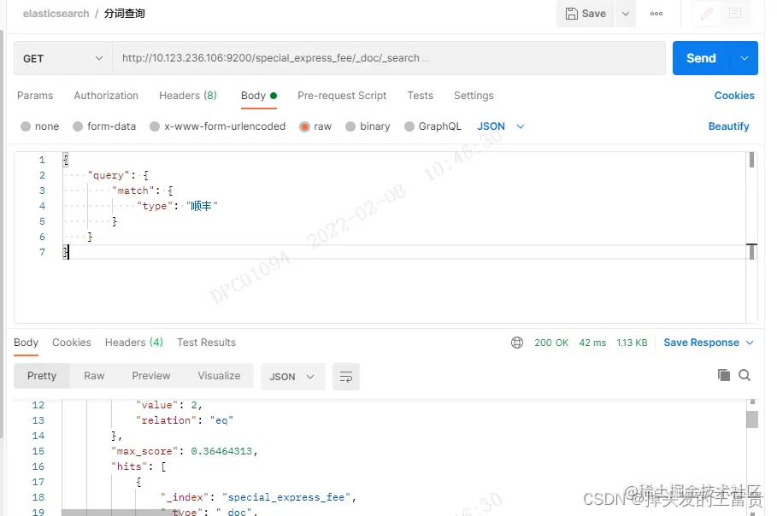The image size is (777, 516).
Task: Click the request body editor line 4
Action: (403, 206)
